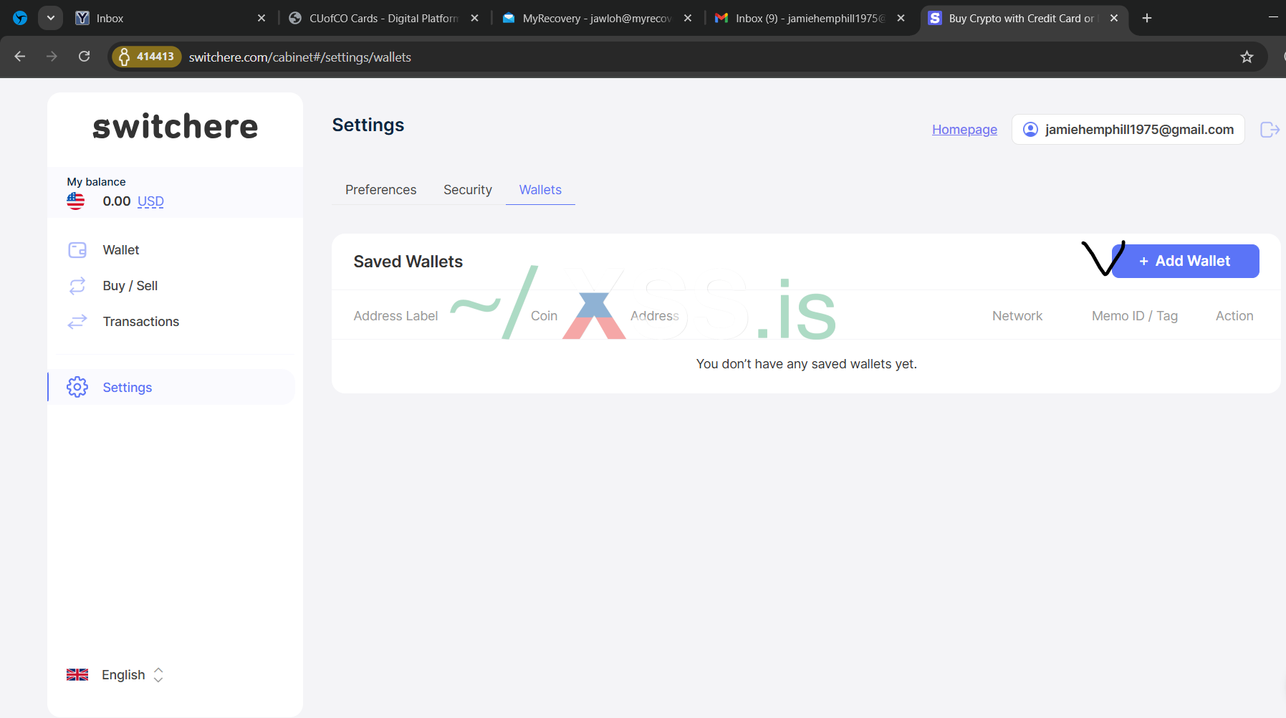This screenshot has width=1286, height=718.
Task: Click the logout icon
Action: (x=1270, y=130)
